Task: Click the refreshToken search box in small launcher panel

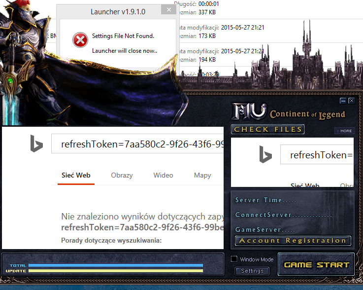Action: click(317, 154)
